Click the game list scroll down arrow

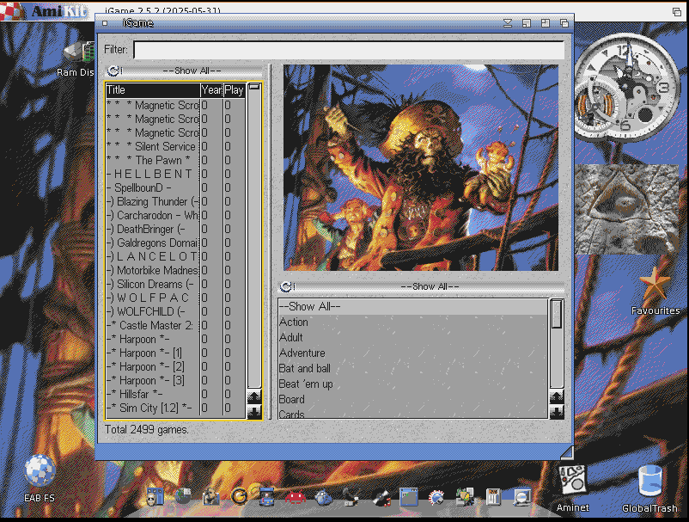pos(254,412)
